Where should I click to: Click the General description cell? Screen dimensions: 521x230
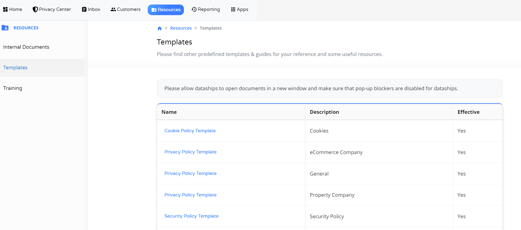click(379, 174)
